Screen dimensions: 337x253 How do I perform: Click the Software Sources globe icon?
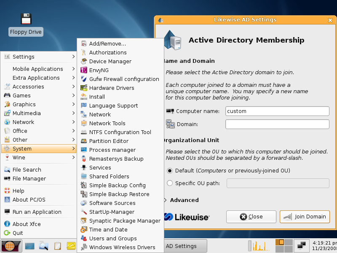(84, 203)
